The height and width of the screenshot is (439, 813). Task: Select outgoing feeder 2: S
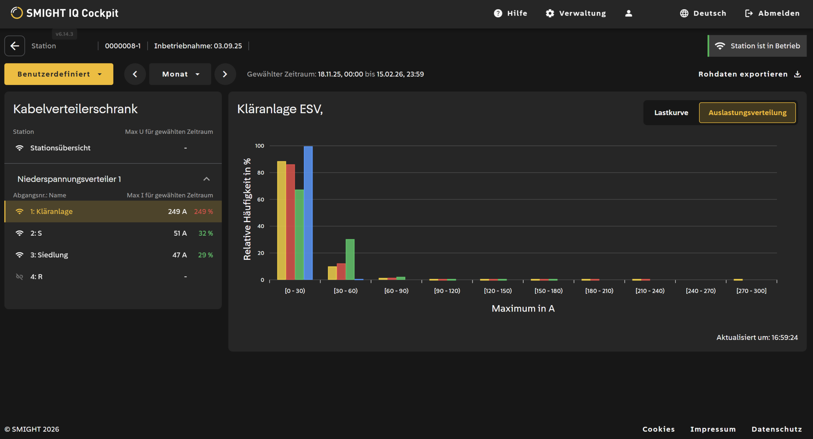(x=113, y=233)
